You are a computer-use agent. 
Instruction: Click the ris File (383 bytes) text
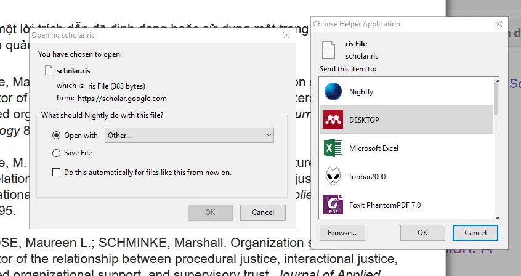(x=116, y=86)
